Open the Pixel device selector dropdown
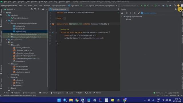 [x=129, y=5]
